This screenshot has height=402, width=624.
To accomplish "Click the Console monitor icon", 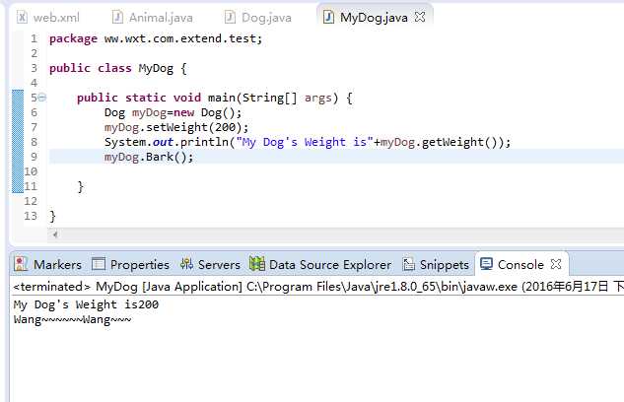I will [486, 264].
